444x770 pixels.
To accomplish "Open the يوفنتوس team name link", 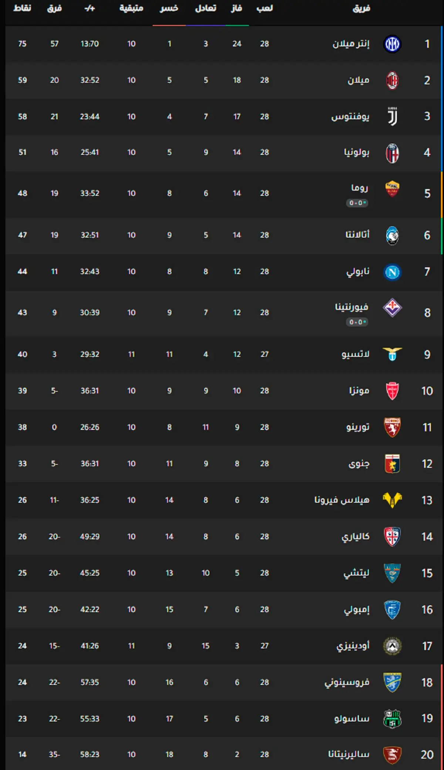I will 350,117.
